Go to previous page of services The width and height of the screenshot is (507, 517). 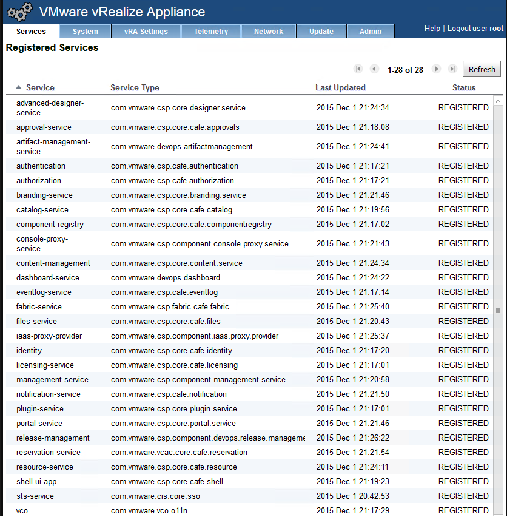[374, 69]
